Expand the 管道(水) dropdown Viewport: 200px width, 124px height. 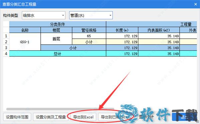(x=91, y=15)
